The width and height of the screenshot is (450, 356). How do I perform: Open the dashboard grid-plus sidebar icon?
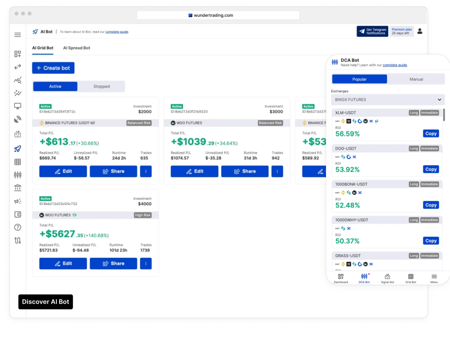tap(18, 54)
